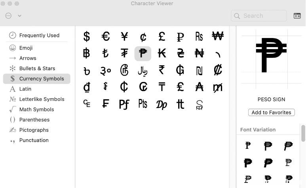This screenshot has height=188, width=306.
Task: Choose the bold italic peso font variation
Action: [x=268, y=163]
